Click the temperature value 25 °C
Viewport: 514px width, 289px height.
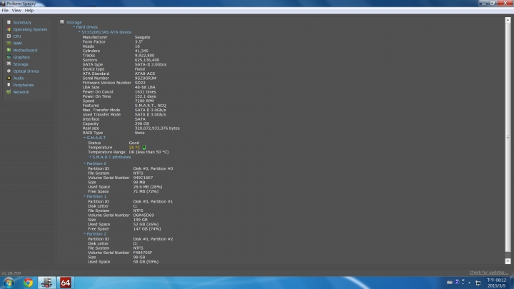[134, 148]
